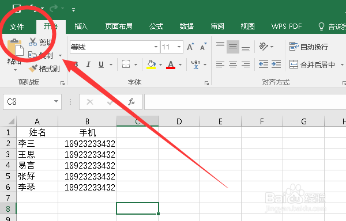Viewport: 346px width, 221px height.
Task: Click the text orientation icon
Action: (264, 47)
